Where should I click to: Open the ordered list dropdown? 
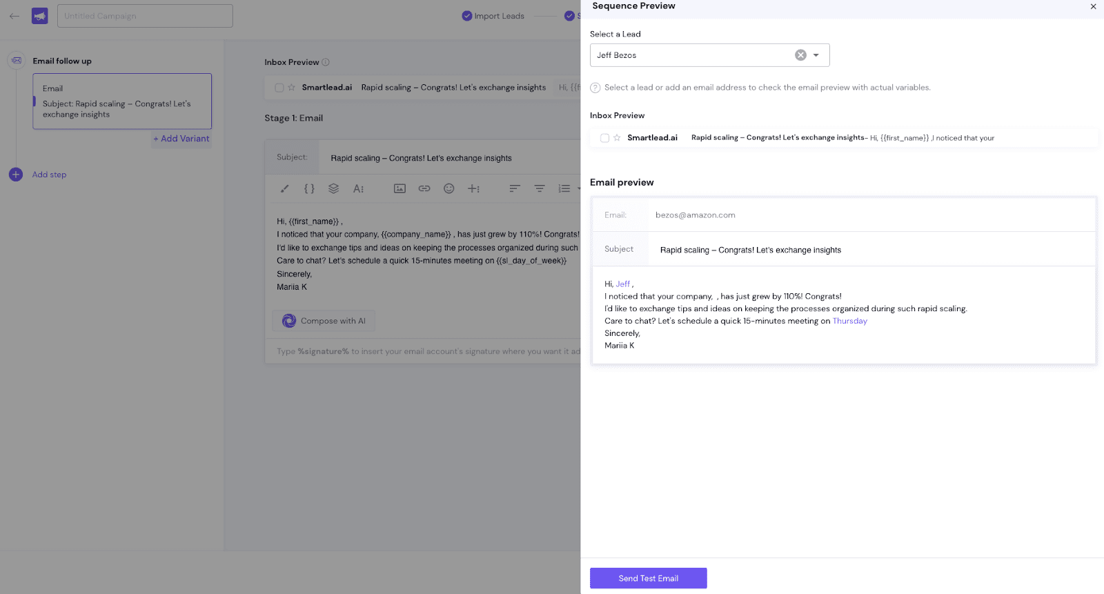(569, 188)
